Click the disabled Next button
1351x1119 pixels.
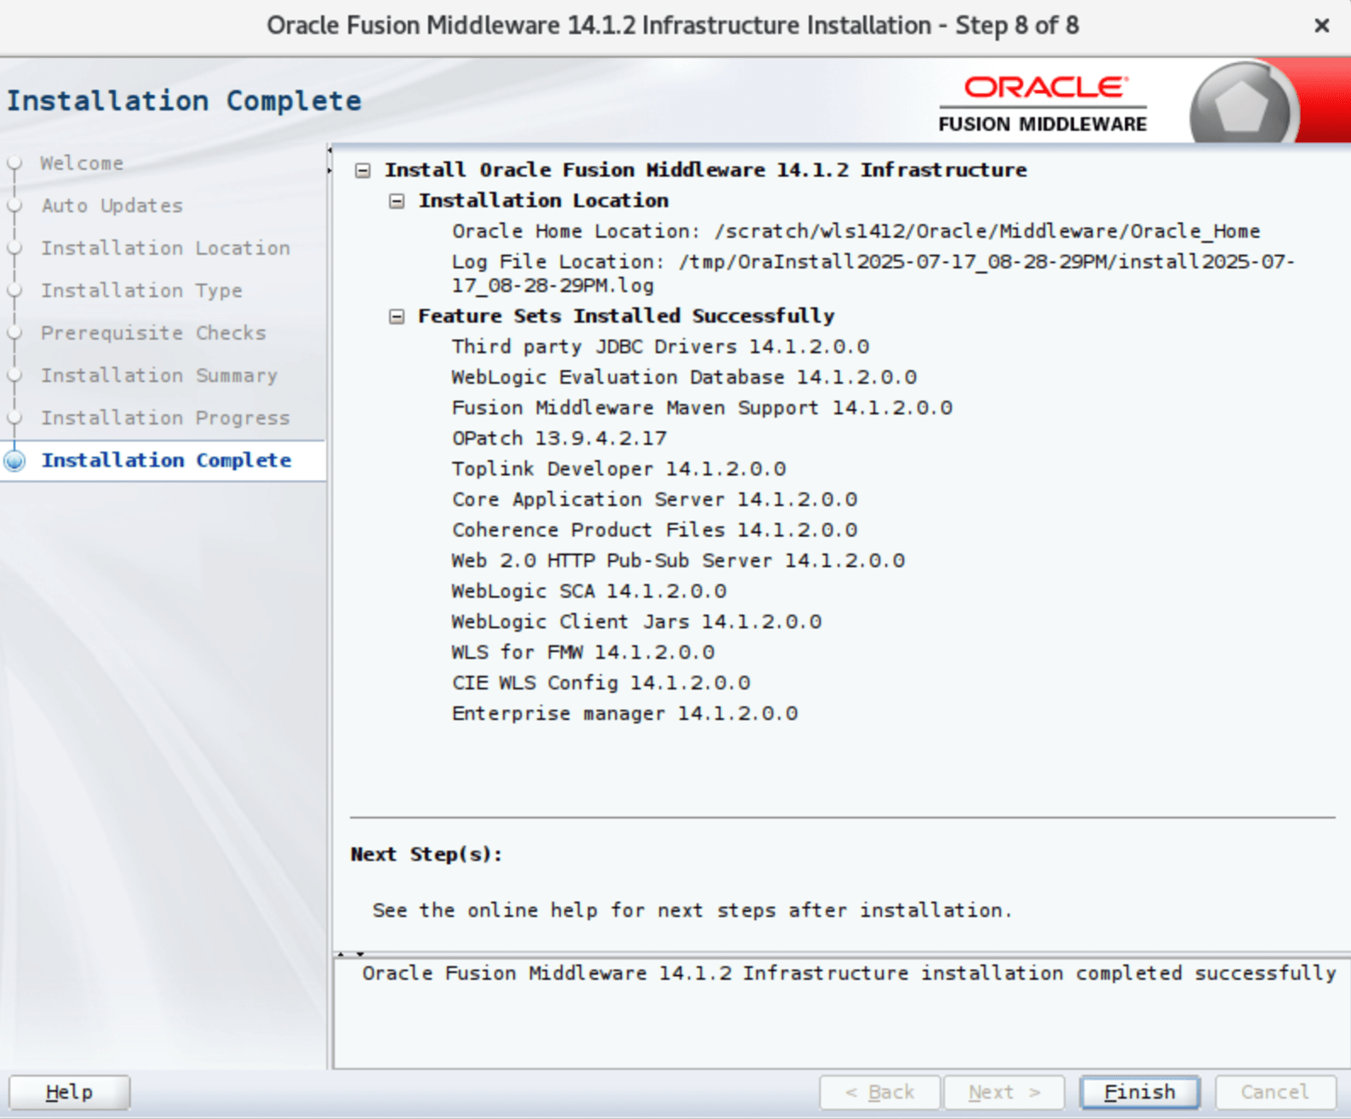[1005, 1092]
